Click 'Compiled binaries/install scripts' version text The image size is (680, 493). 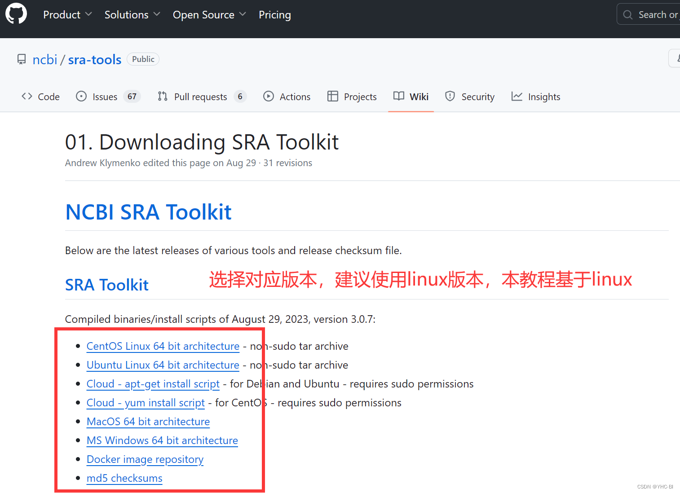(x=220, y=319)
